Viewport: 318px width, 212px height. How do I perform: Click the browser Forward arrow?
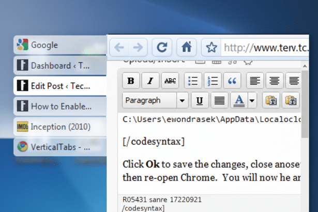(138, 48)
